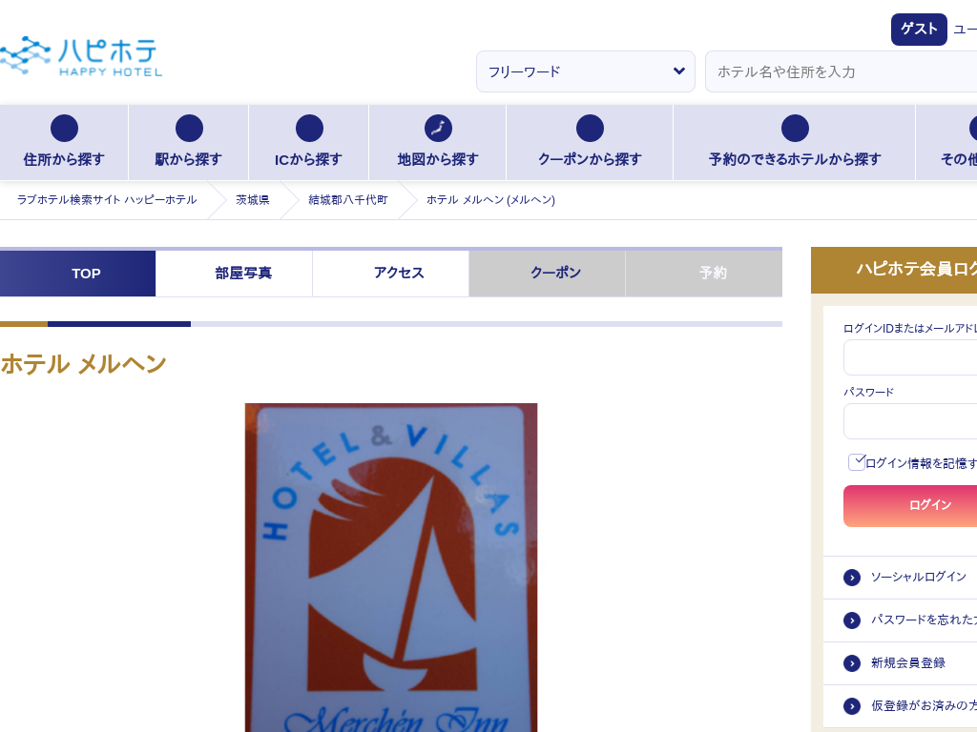Click the ハピホテ会員ログイン panel header
This screenshot has height=732, width=977.
[894, 270]
